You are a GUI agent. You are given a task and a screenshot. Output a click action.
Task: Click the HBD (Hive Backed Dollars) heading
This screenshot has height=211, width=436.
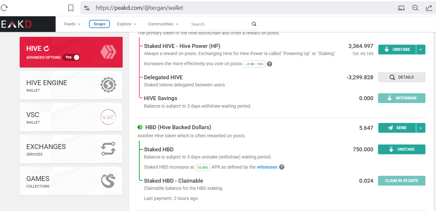coord(178,127)
